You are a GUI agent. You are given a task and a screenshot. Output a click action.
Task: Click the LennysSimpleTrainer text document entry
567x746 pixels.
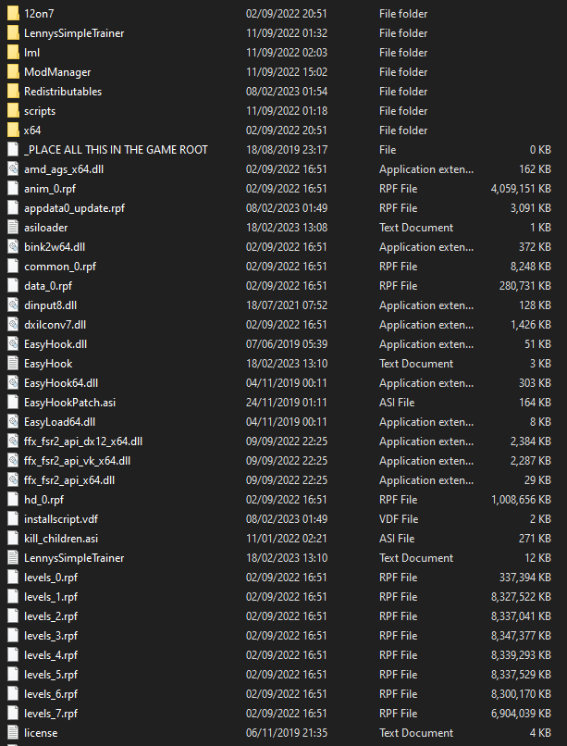74,558
